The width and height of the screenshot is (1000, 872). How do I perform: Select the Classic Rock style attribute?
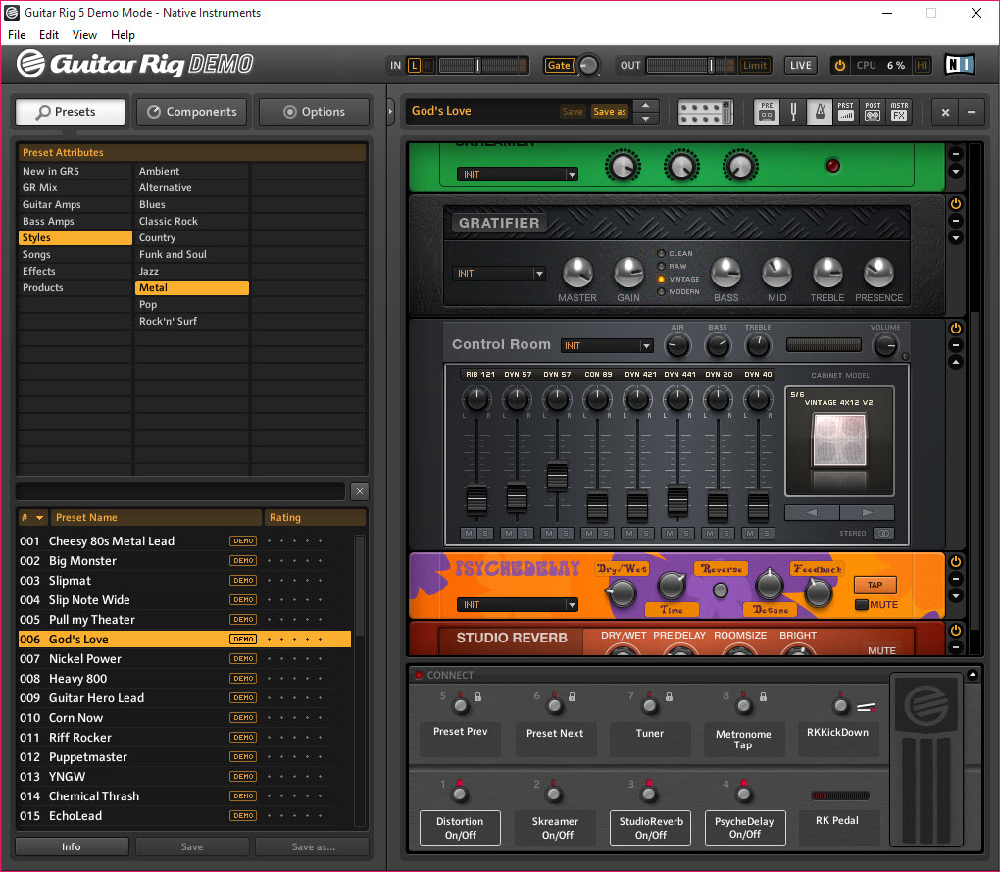192,221
